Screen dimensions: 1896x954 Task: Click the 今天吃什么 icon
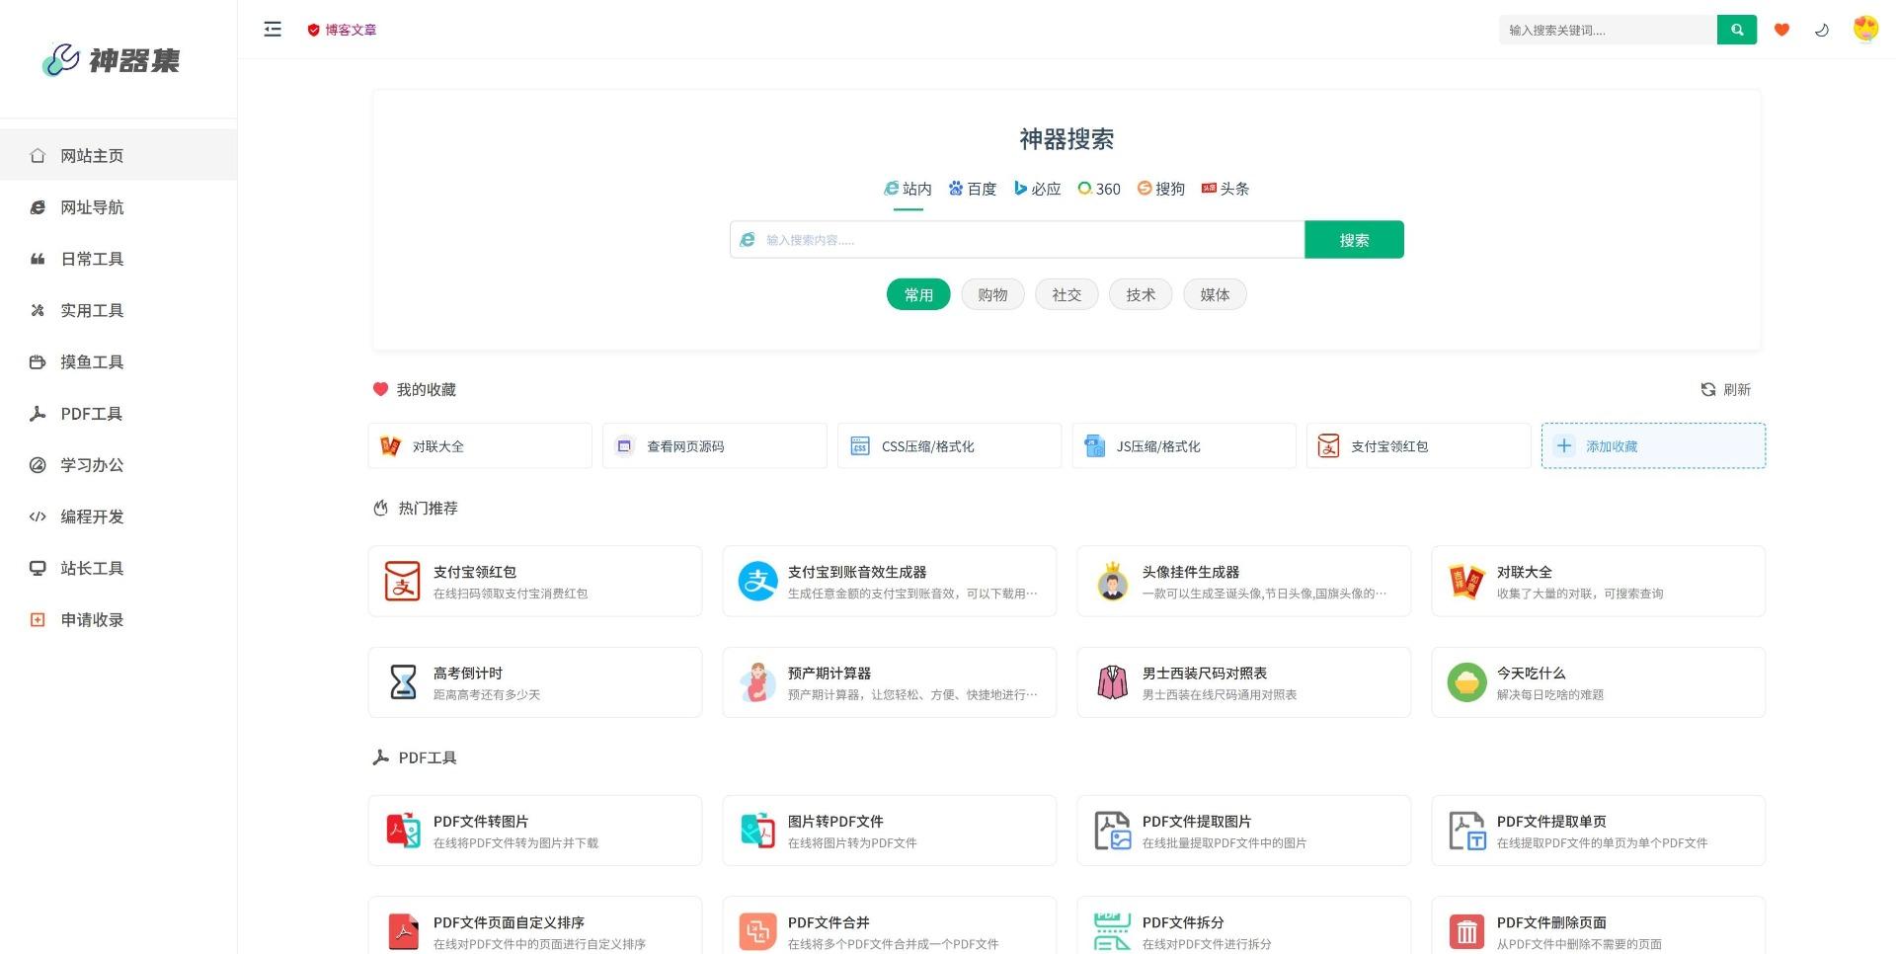click(x=1466, y=682)
